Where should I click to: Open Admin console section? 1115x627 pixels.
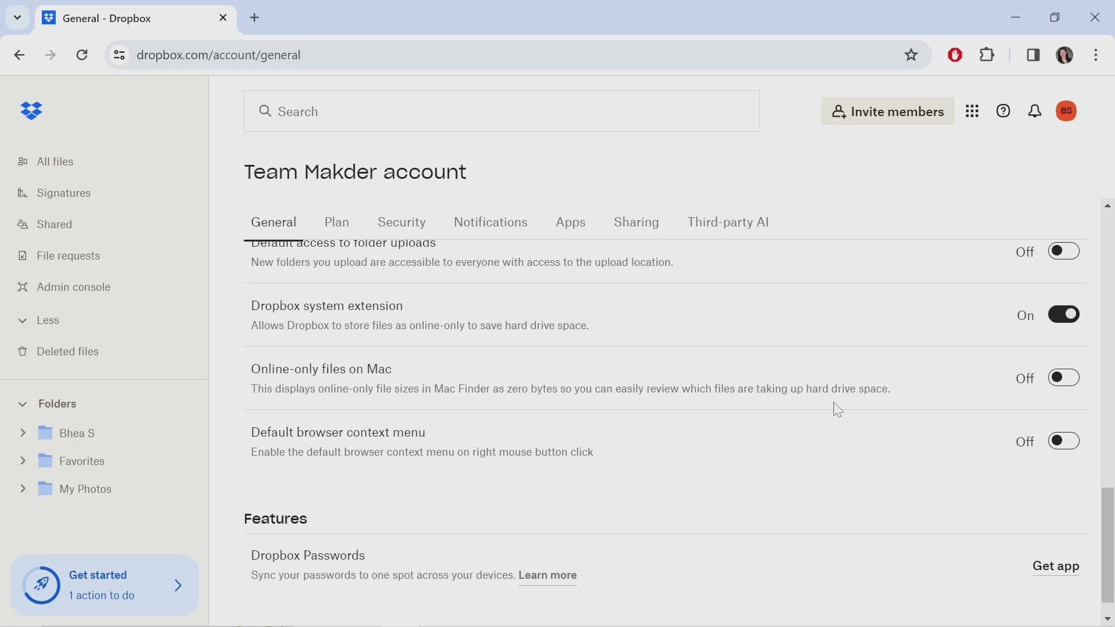[74, 286]
